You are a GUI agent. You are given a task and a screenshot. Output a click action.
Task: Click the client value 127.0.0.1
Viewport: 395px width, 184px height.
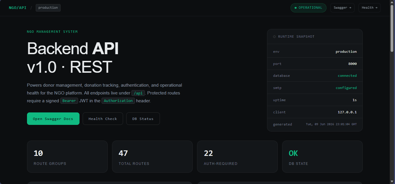tap(347, 112)
